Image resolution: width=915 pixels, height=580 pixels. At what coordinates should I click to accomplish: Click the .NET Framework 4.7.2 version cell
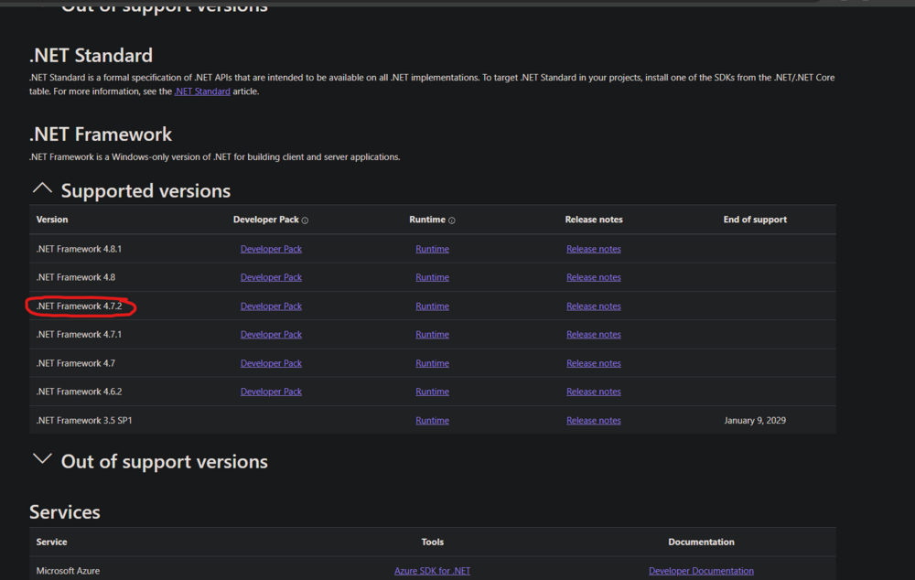pyautogui.click(x=79, y=306)
